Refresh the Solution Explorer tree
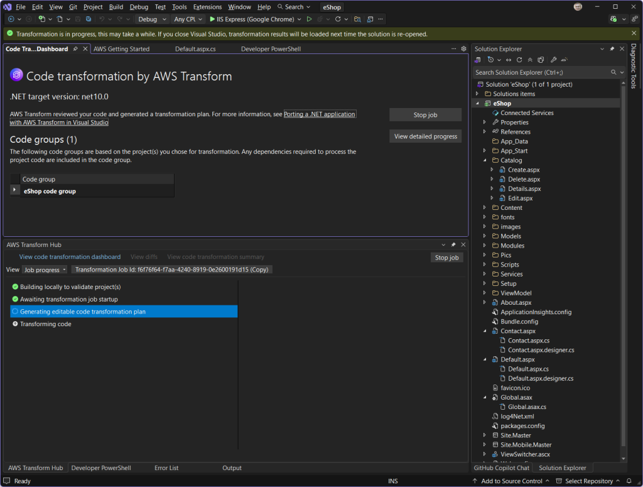 (x=519, y=60)
